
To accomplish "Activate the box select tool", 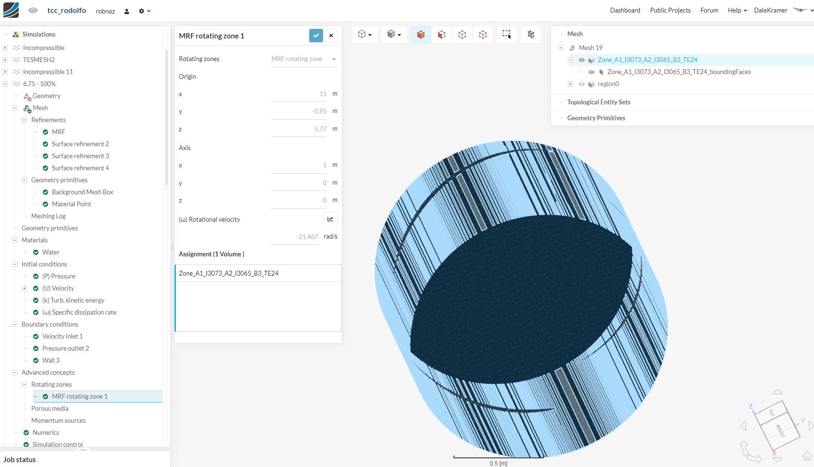I will [x=507, y=35].
